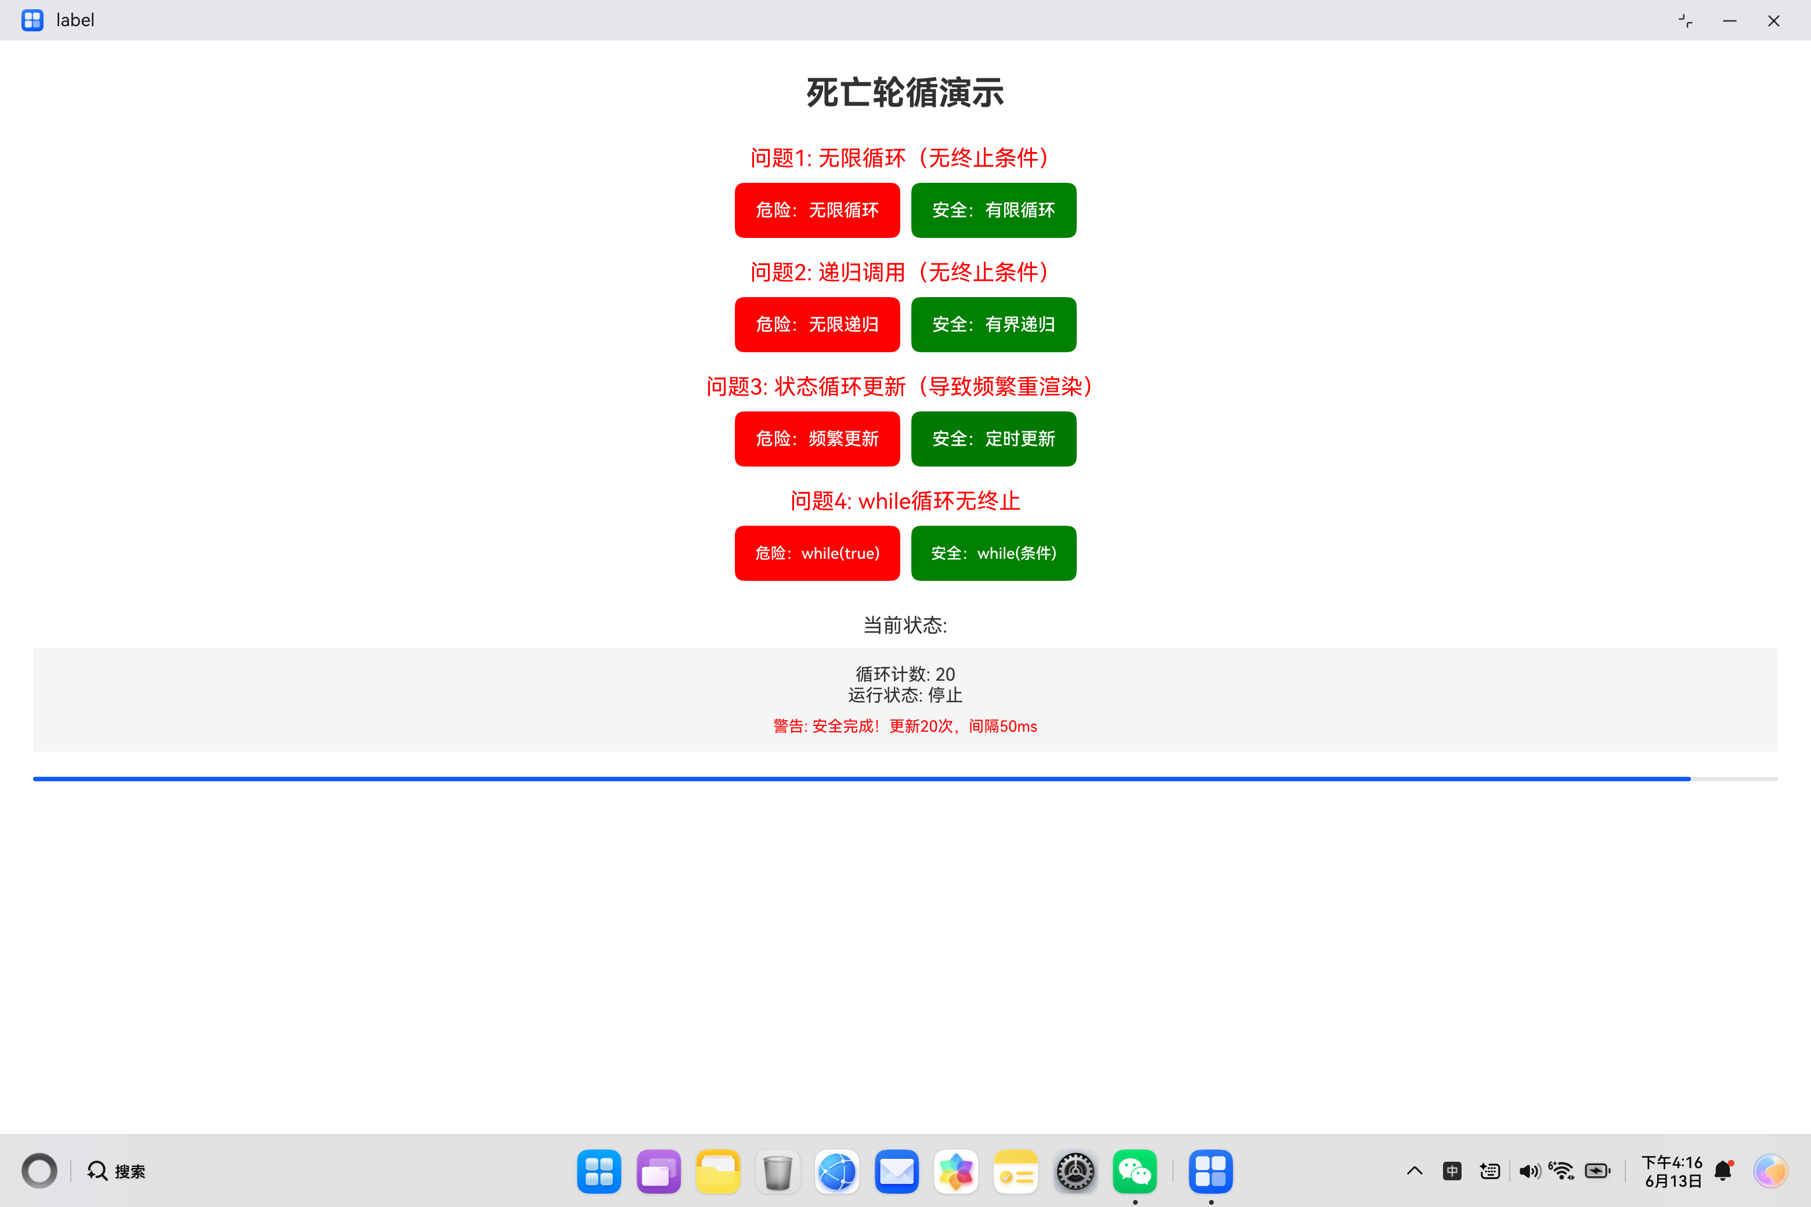Viewport: 1811px width, 1207px height.
Task: Click the green 安全：有限循环 button
Action: [993, 210]
